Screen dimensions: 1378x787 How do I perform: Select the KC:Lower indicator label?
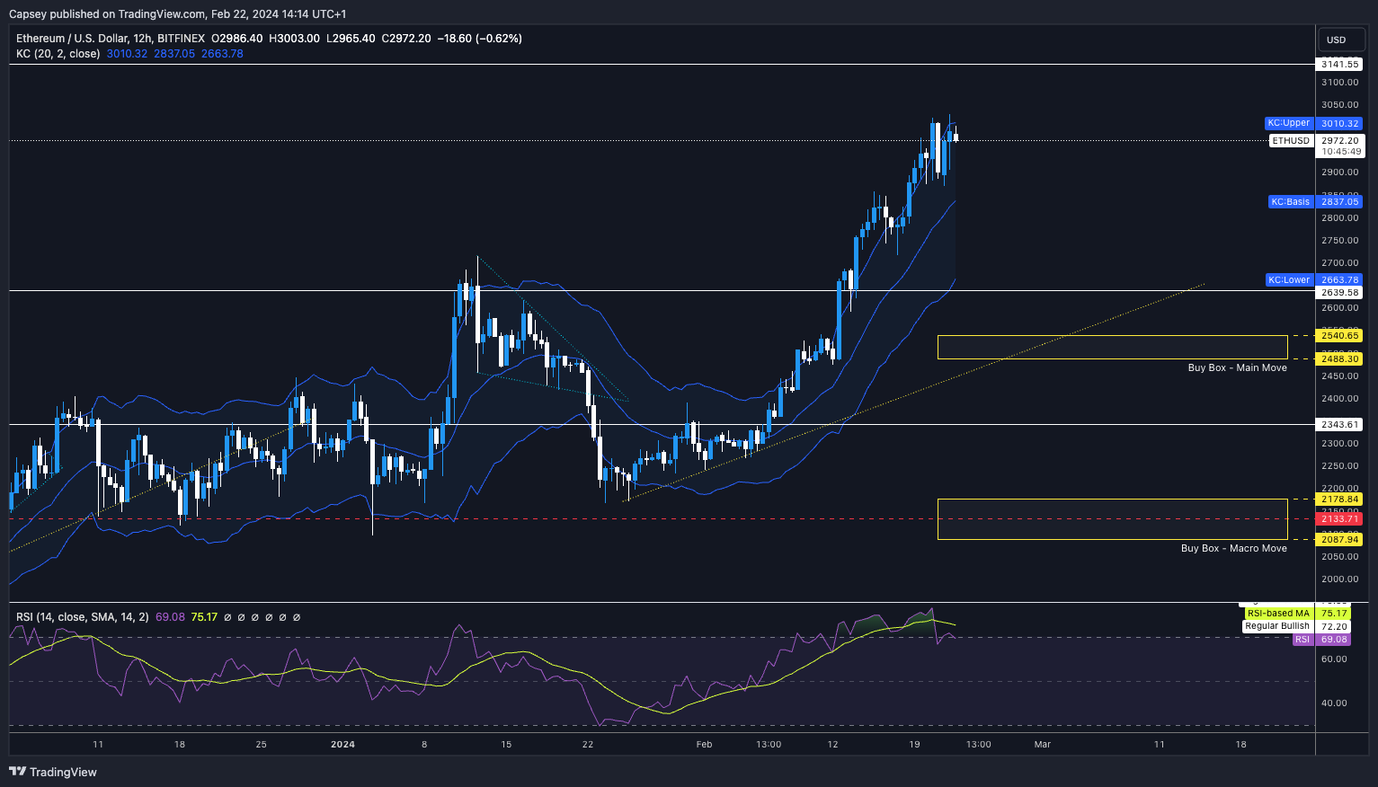[1289, 280]
